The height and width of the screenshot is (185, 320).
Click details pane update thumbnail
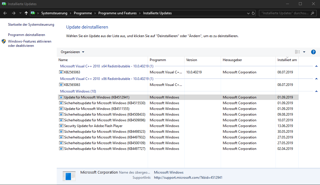tap(69, 176)
